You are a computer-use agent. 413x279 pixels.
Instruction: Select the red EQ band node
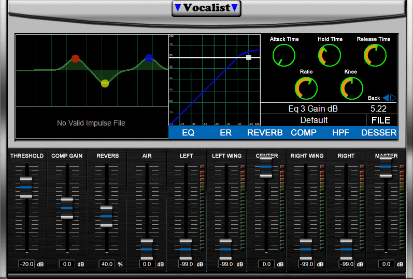click(x=75, y=59)
